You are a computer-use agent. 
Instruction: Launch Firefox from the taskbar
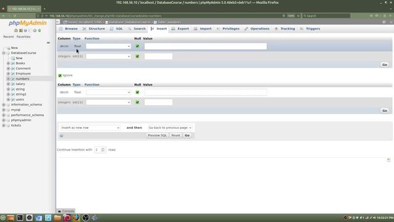[76, 218]
